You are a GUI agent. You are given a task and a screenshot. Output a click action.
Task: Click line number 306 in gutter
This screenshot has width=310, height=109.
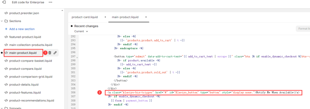(73, 92)
